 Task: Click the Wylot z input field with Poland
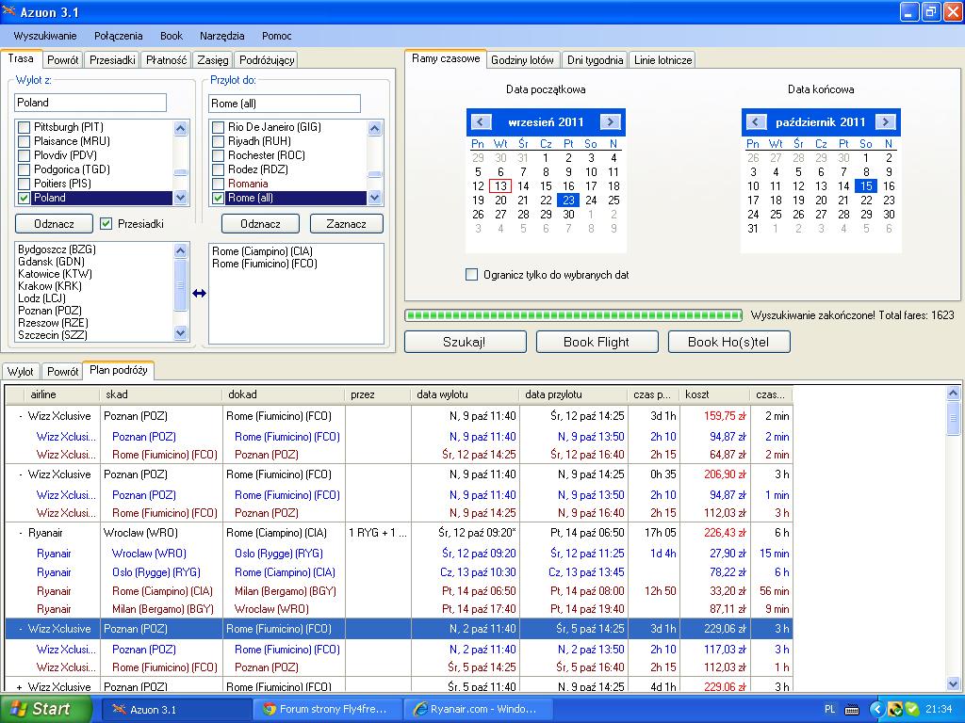(x=90, y=103)
